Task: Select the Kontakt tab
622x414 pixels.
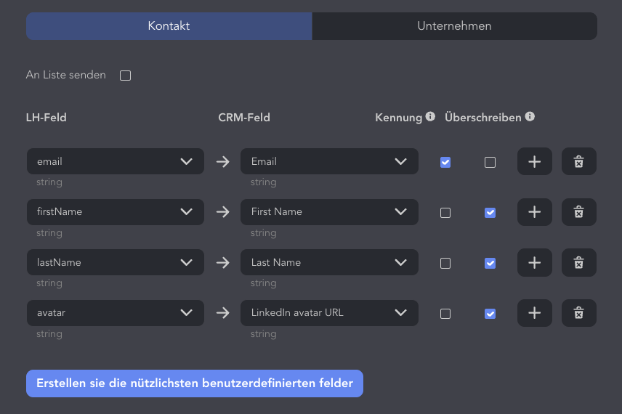Action: tap(169, 26)
